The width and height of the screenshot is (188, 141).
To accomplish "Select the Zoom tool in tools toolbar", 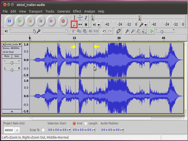I will (x=74, y=24).
